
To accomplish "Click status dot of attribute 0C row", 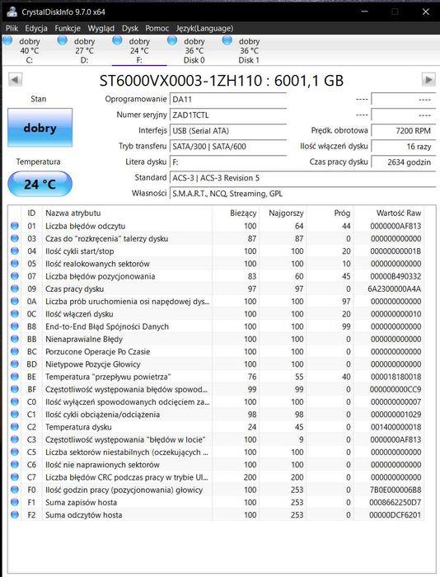I will (15, 314).
